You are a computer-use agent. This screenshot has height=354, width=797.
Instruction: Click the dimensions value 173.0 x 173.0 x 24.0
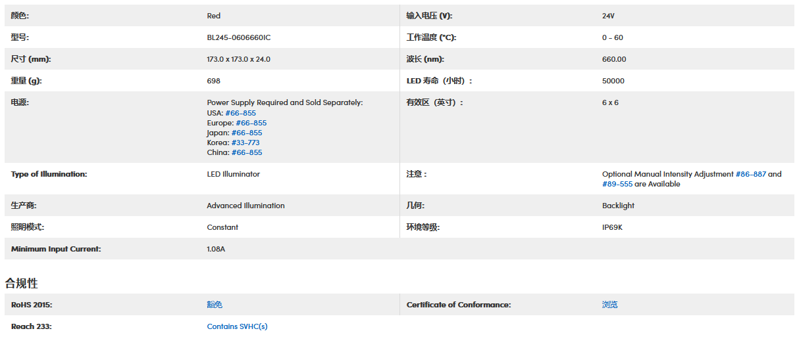(238, 59)
